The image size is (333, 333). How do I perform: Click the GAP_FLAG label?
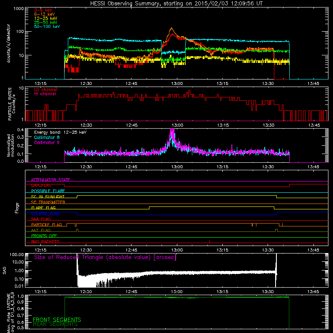click(x=41, y=185)
